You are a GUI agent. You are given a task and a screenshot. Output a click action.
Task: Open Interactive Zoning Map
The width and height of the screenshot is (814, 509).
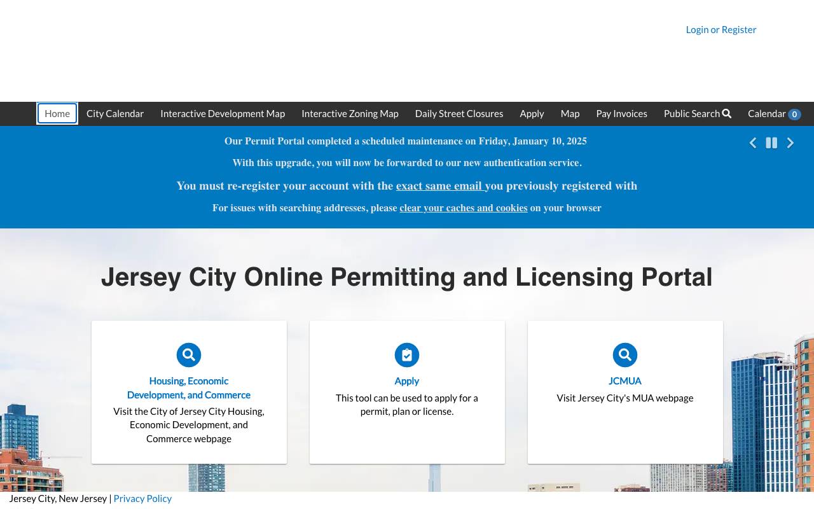click(x=350, y=114)
